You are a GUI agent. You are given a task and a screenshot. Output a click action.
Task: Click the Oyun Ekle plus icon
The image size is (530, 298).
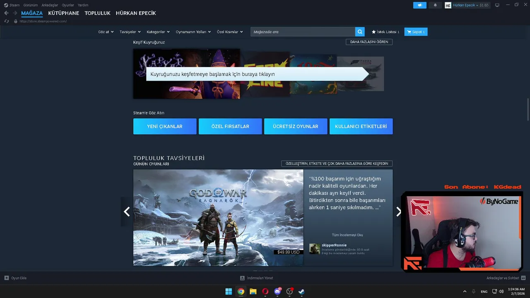pos(7,278)
